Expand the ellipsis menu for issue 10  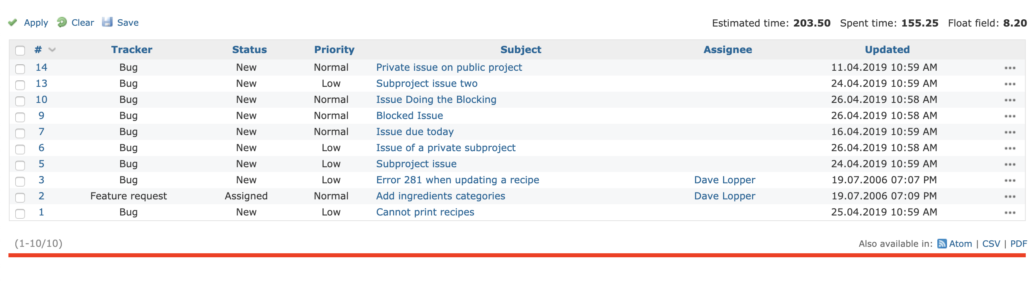coord(1010,100)
